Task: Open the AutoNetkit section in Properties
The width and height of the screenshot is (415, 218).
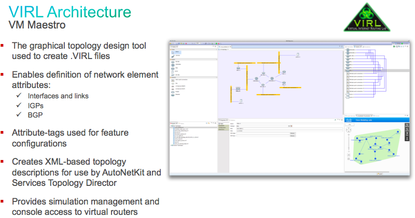Action: click(x=223, y=126)
